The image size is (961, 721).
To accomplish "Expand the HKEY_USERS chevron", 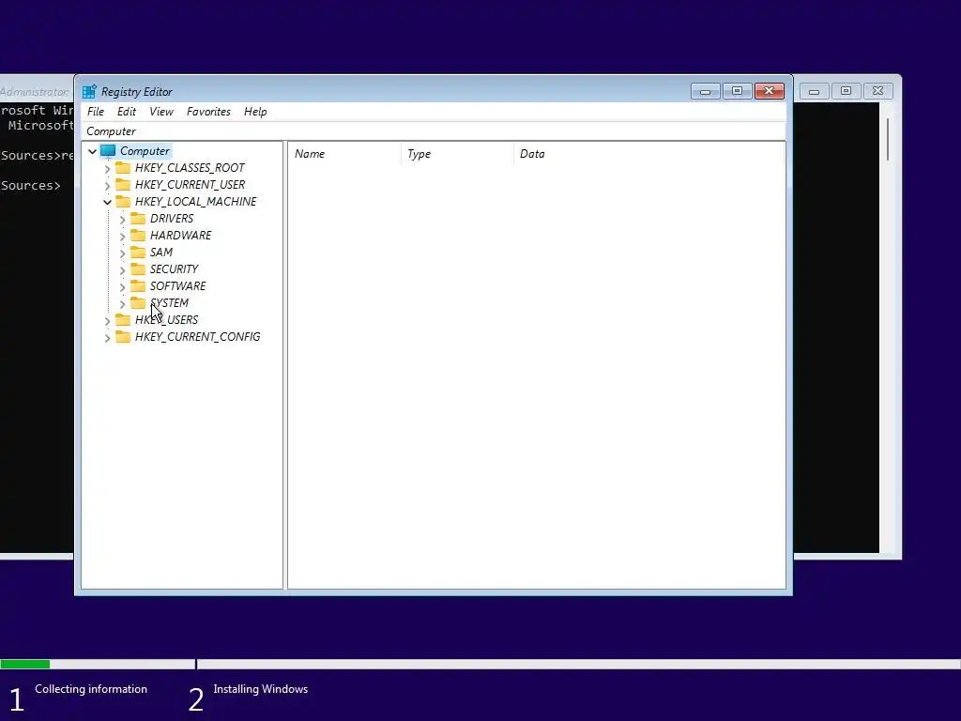I will click(108, 320).
